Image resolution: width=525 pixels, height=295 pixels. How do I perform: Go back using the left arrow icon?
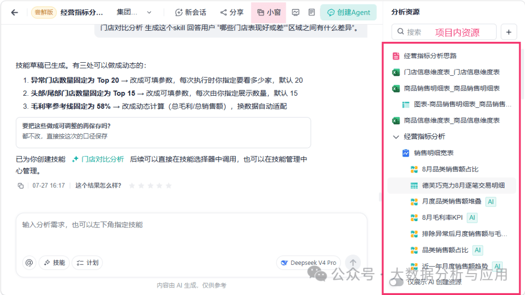15,13
